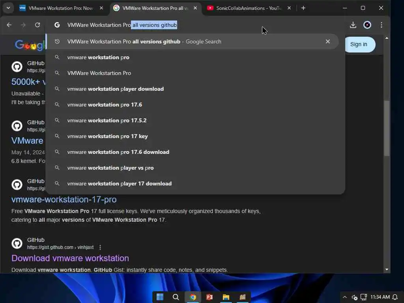This screenshot has height=303, width=404.
Task: Click the network tray icon
Action: (363, 297)
